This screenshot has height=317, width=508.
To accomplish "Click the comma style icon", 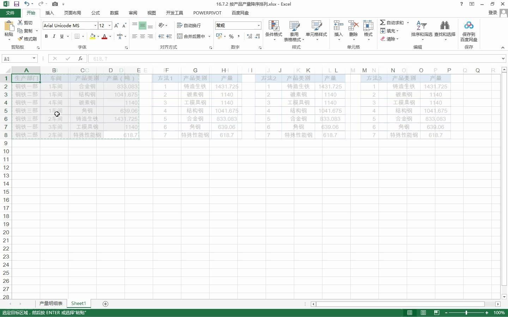I will tap(239, 36).
